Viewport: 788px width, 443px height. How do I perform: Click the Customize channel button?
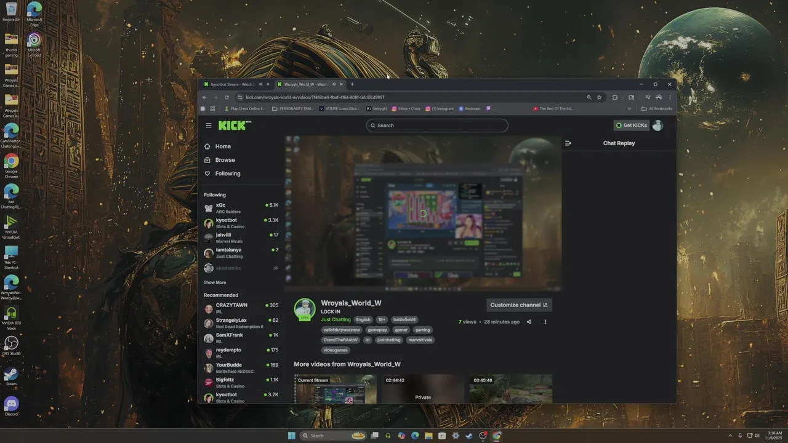tap(519, 305)
